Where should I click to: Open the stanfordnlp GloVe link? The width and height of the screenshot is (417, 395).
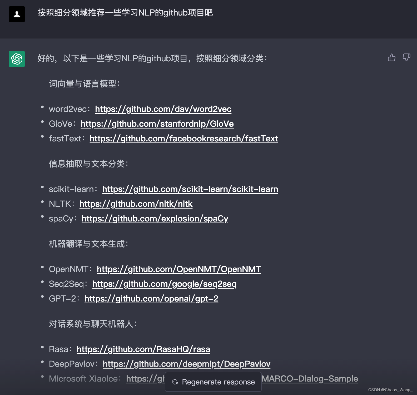click(x=157, y=124)
